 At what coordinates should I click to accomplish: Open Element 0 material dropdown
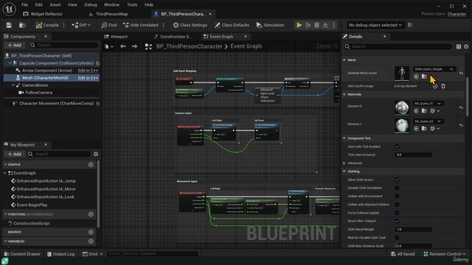pos(428,103)
